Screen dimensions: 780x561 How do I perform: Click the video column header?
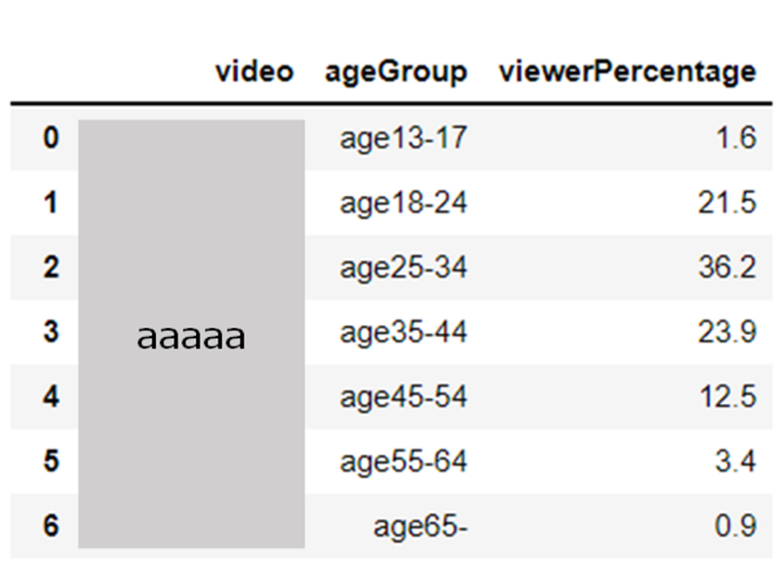click(x=254, y=72)
